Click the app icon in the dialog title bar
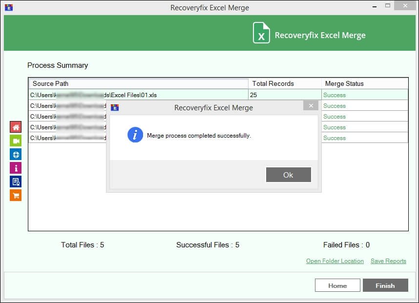The width and height of the screenshot is (419, 303). click(115, 107)
